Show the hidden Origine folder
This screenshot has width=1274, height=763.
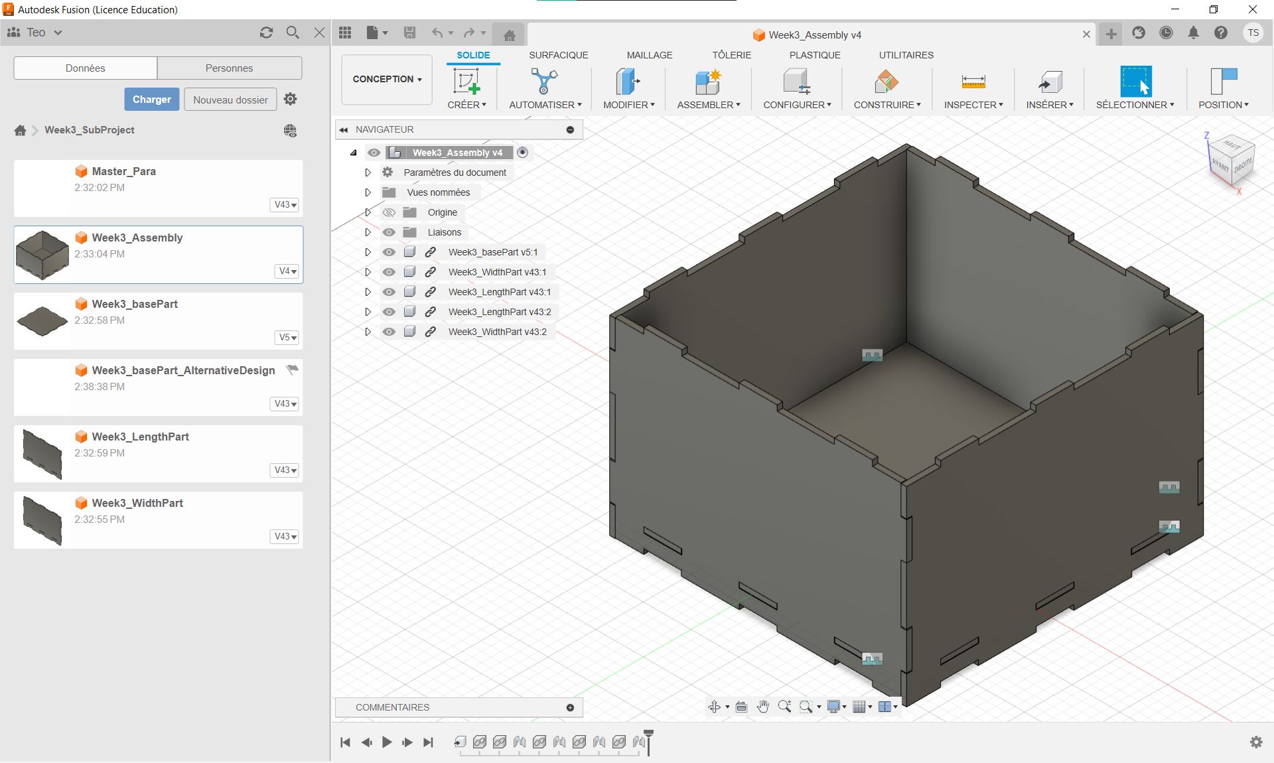(389, 212)
